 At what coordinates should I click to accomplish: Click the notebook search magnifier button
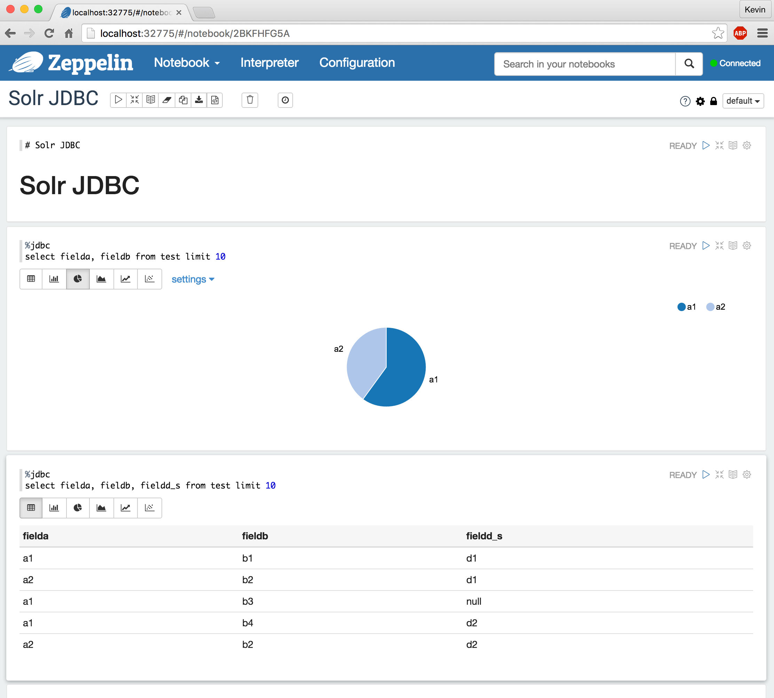pyautogui.click(x=689, y=64)
